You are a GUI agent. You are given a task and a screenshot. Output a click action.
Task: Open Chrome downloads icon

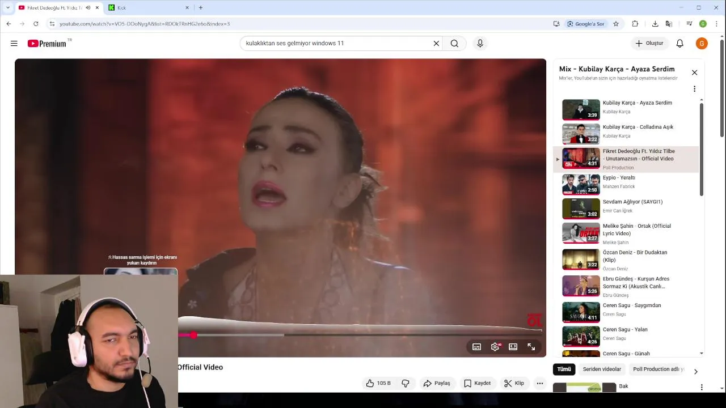pos(655,24)
